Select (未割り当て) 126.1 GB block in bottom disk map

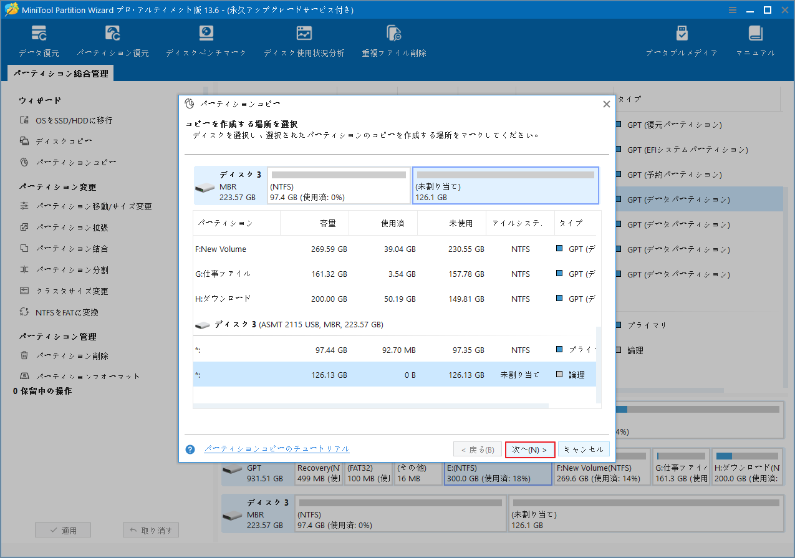(x=647, y=514)
